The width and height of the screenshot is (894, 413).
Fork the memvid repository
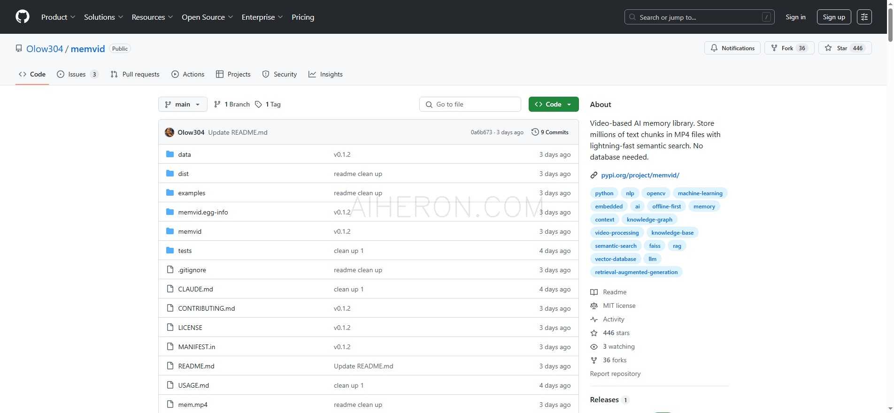point(789,48)
